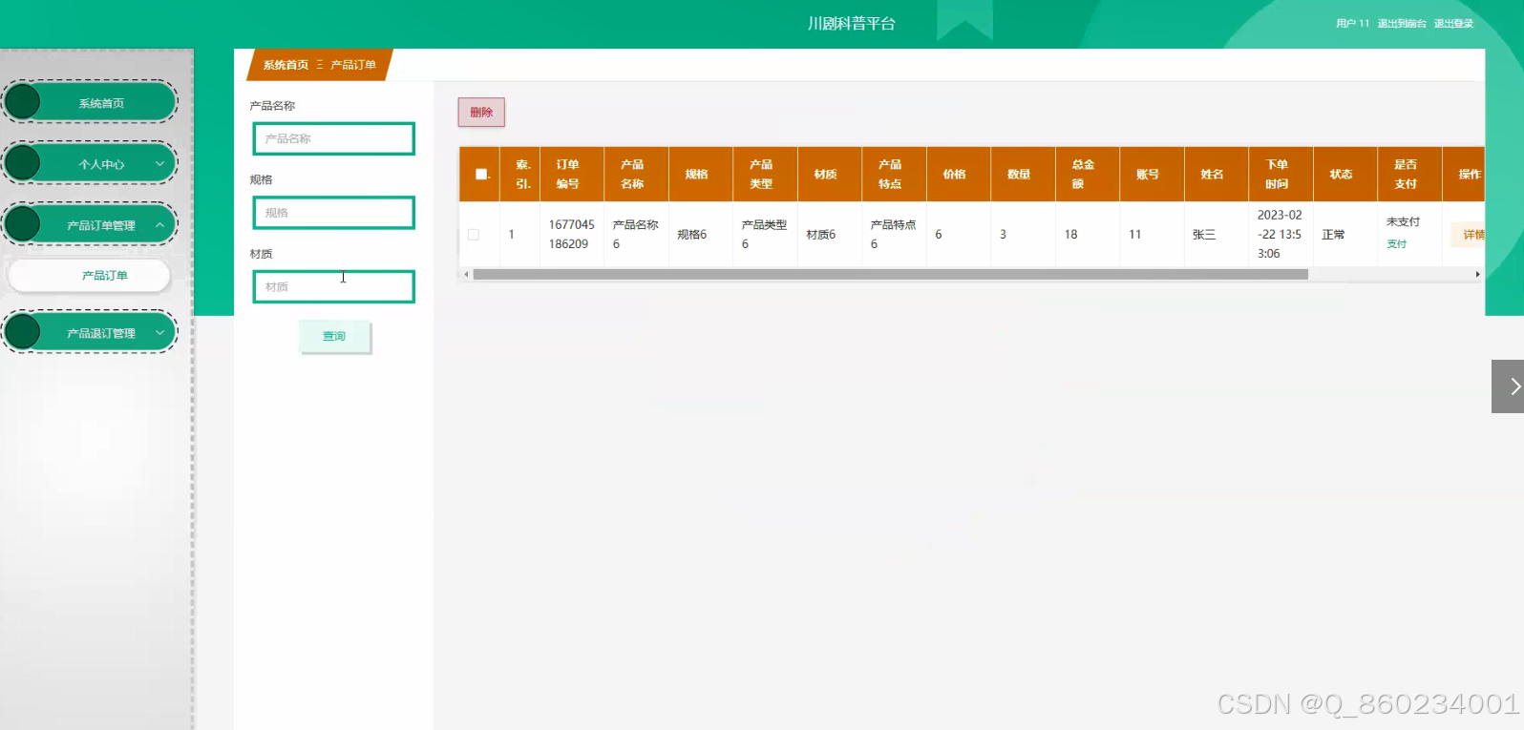Click 退出到前台 in the top bar
The width and height of the screenshot is (1524, 730).
1402,24
